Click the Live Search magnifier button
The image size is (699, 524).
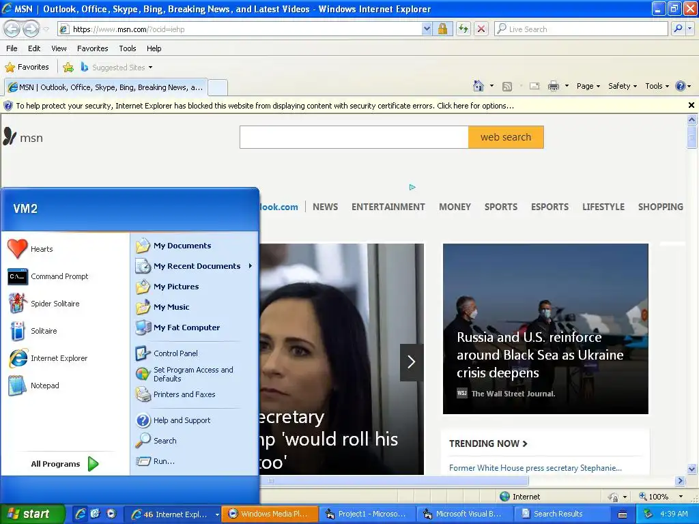coord(678,29)
